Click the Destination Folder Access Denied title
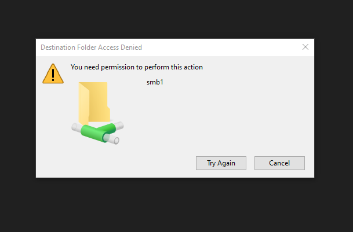353x232 pixels. coord(91,47)
